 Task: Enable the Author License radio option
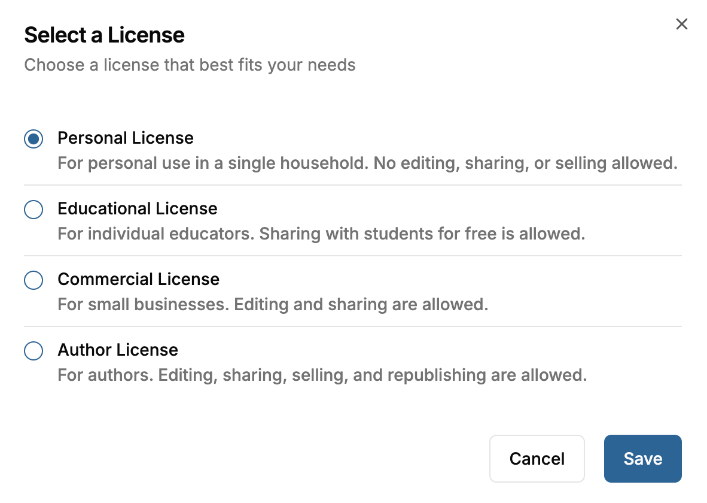click(33, 351)
